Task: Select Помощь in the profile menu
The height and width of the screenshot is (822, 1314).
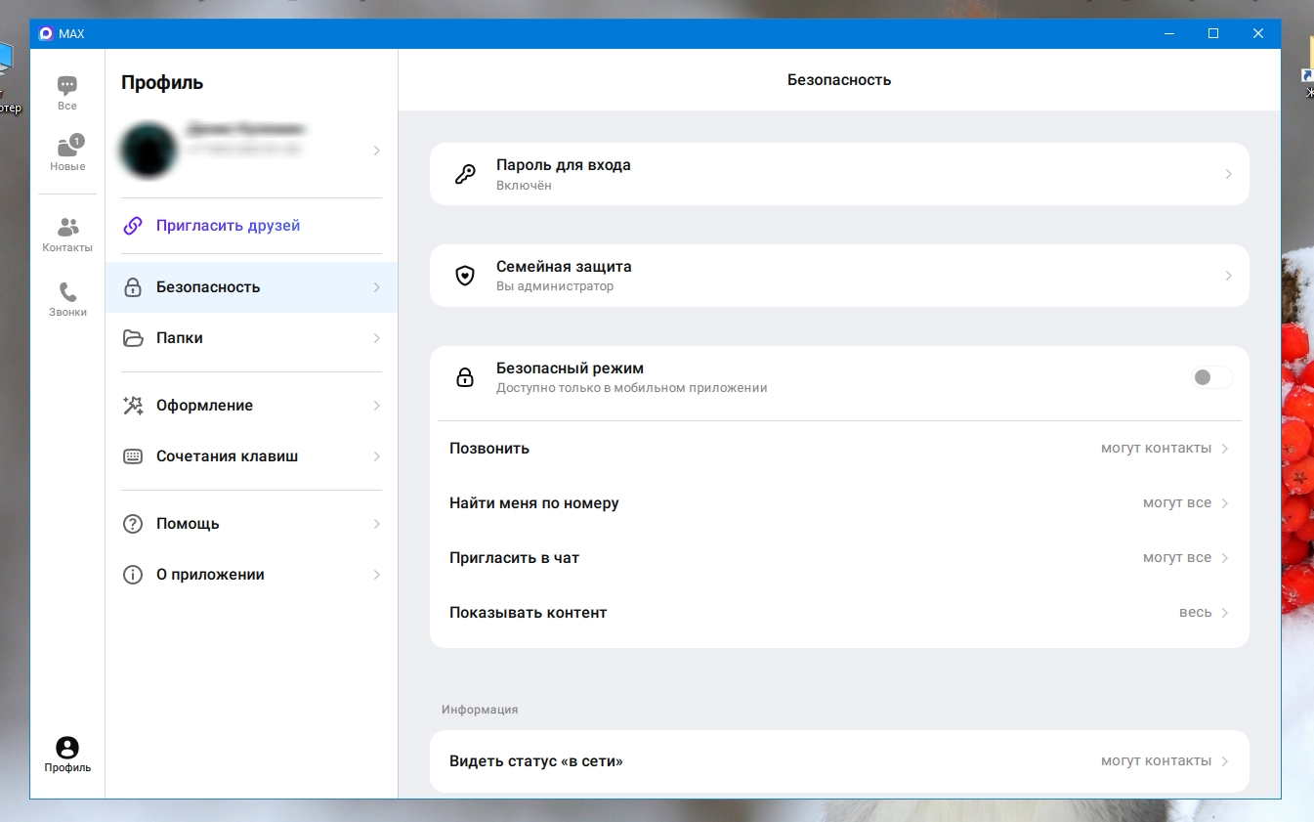Action: pyautogui.click(x=251, y=524)
